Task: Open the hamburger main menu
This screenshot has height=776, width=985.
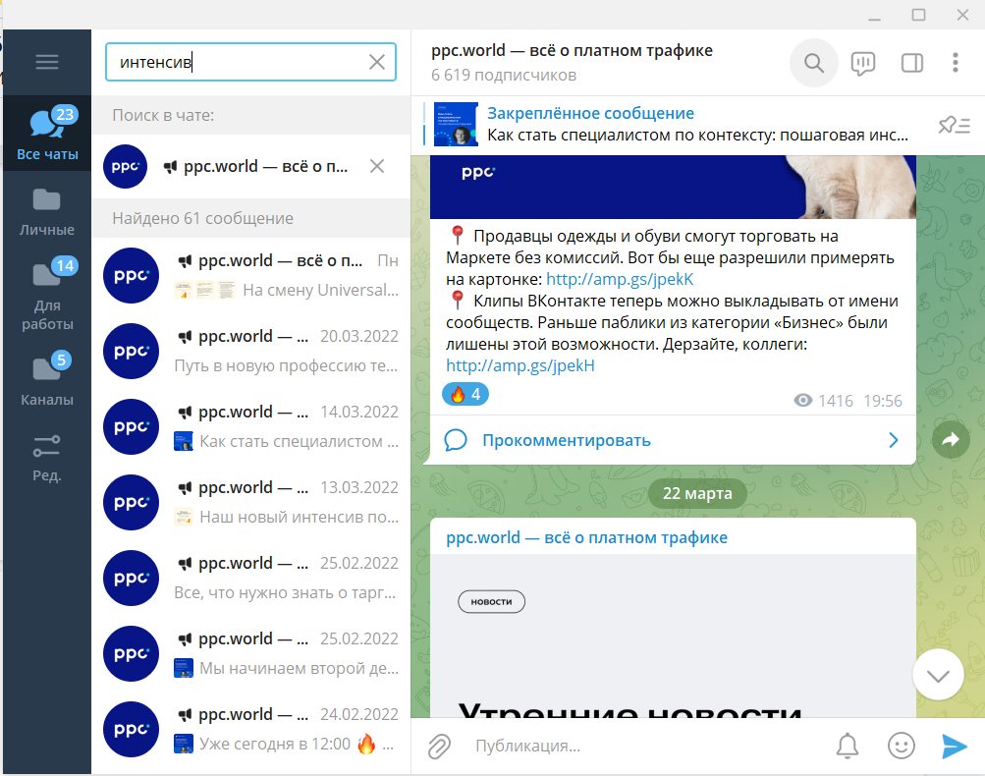Action: point(46,62)
